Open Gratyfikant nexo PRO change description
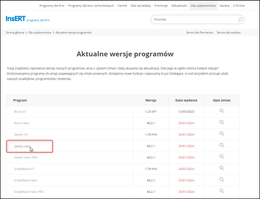 coord(222,191)
